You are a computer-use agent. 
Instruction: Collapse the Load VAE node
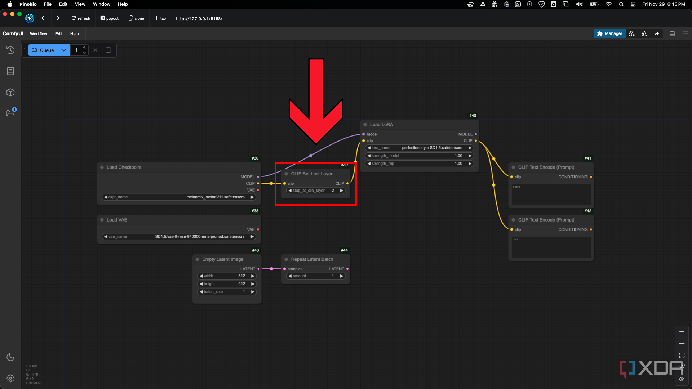pos(102,220)
